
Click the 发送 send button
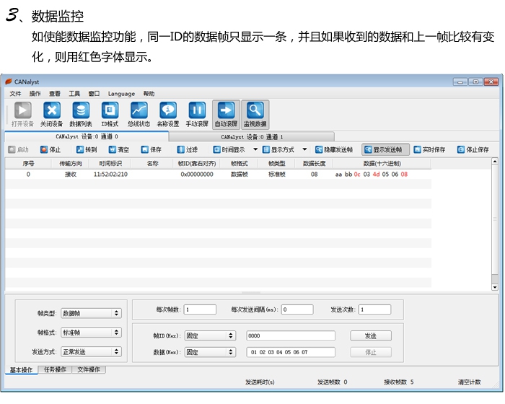(x=370, y=336)
